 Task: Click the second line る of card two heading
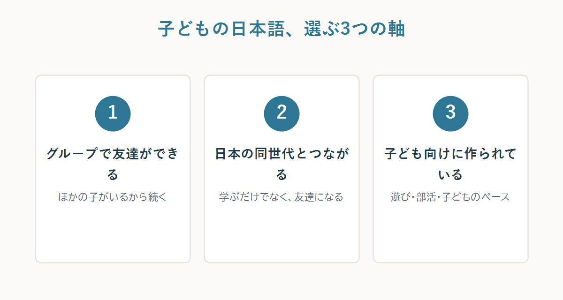pos(281,175)
